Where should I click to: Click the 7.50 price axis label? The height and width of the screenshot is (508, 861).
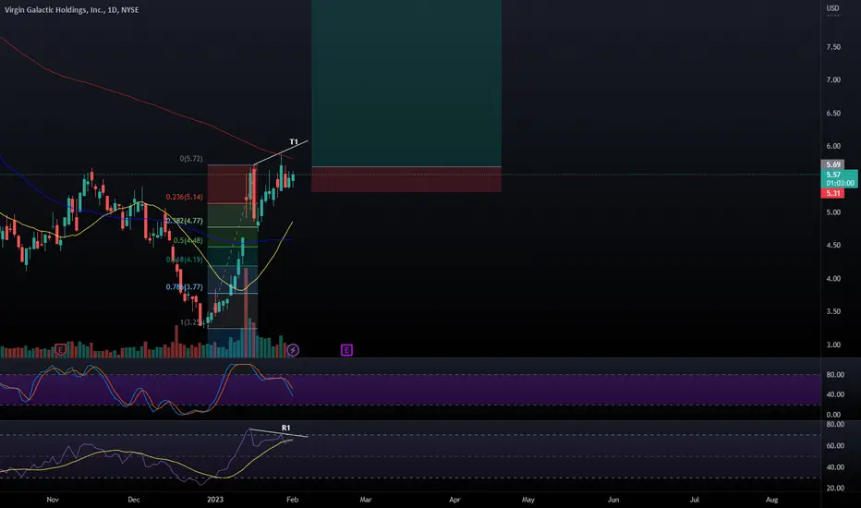(x=833, y=47)
